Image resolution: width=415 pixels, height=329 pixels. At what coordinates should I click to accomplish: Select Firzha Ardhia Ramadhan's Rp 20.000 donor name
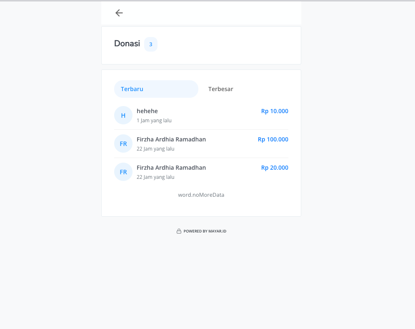(171, 168)
